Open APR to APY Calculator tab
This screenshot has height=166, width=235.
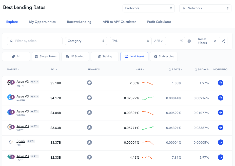point(119,22)
